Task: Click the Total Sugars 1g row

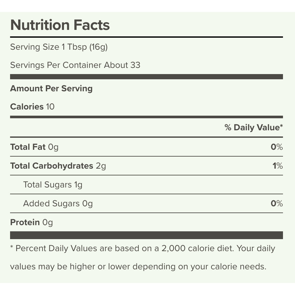Action: [x=53, y=185]
